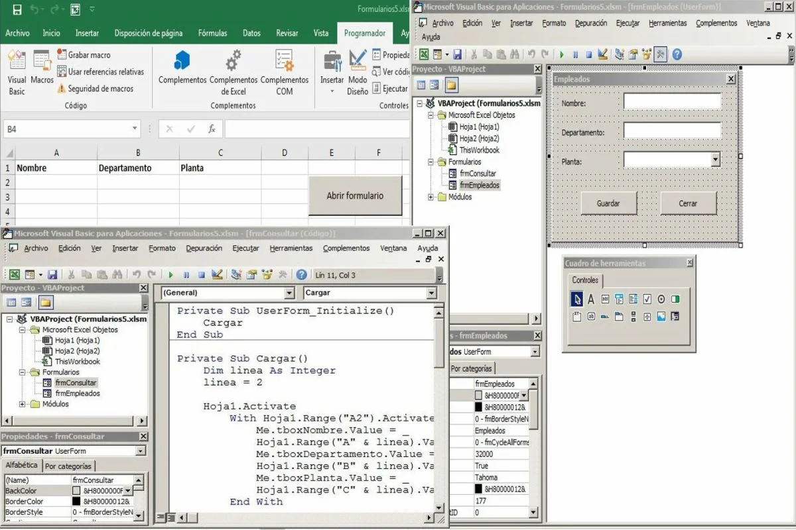Screen dimensions: 796x530
Task: Open the Cargar procedure dropdown
Action: pyautogui.click(x=431, y=293)
